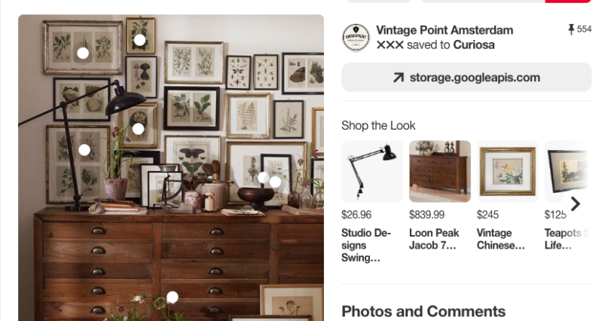This screenshot has height=321, width=602.
Task: Visit the storage.googleapis.com source button
Action: 466,78
